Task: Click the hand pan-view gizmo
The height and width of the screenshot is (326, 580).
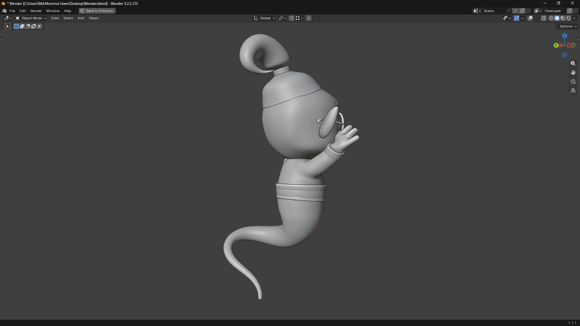Action: point(573,72)
